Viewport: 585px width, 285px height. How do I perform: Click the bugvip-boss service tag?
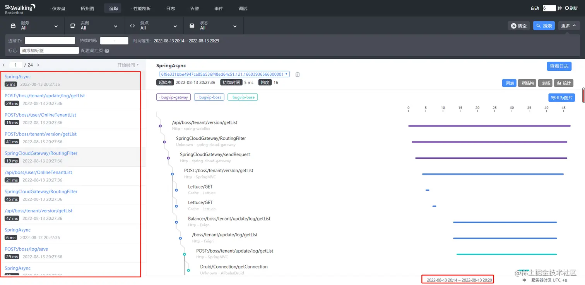click(x=209, y=97)
